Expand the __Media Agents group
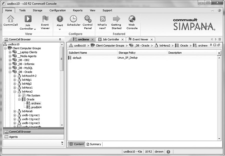 pos(10,56)
